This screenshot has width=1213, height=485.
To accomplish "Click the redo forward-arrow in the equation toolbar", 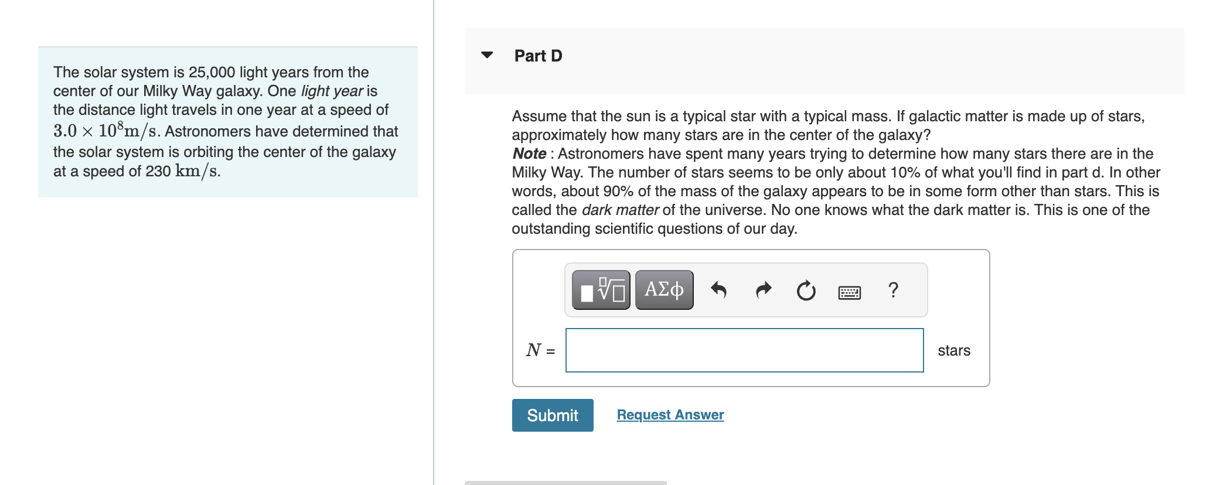I will pos(763,291).
